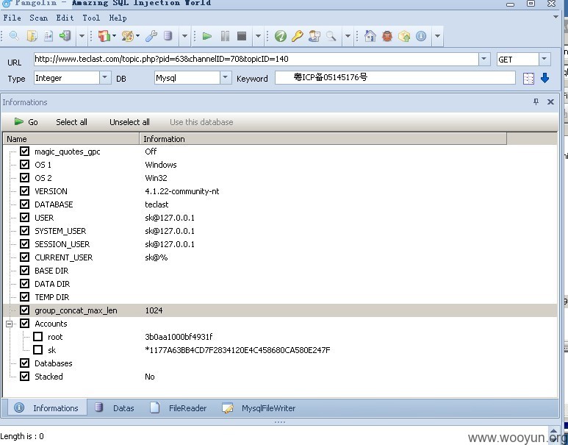Click the user accounts toolbar icon

(314, 36)
